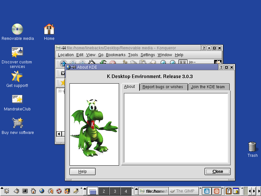The image size is (261, 196).
Task: Launch the terminal from the panel
Action: pos(25,191)
